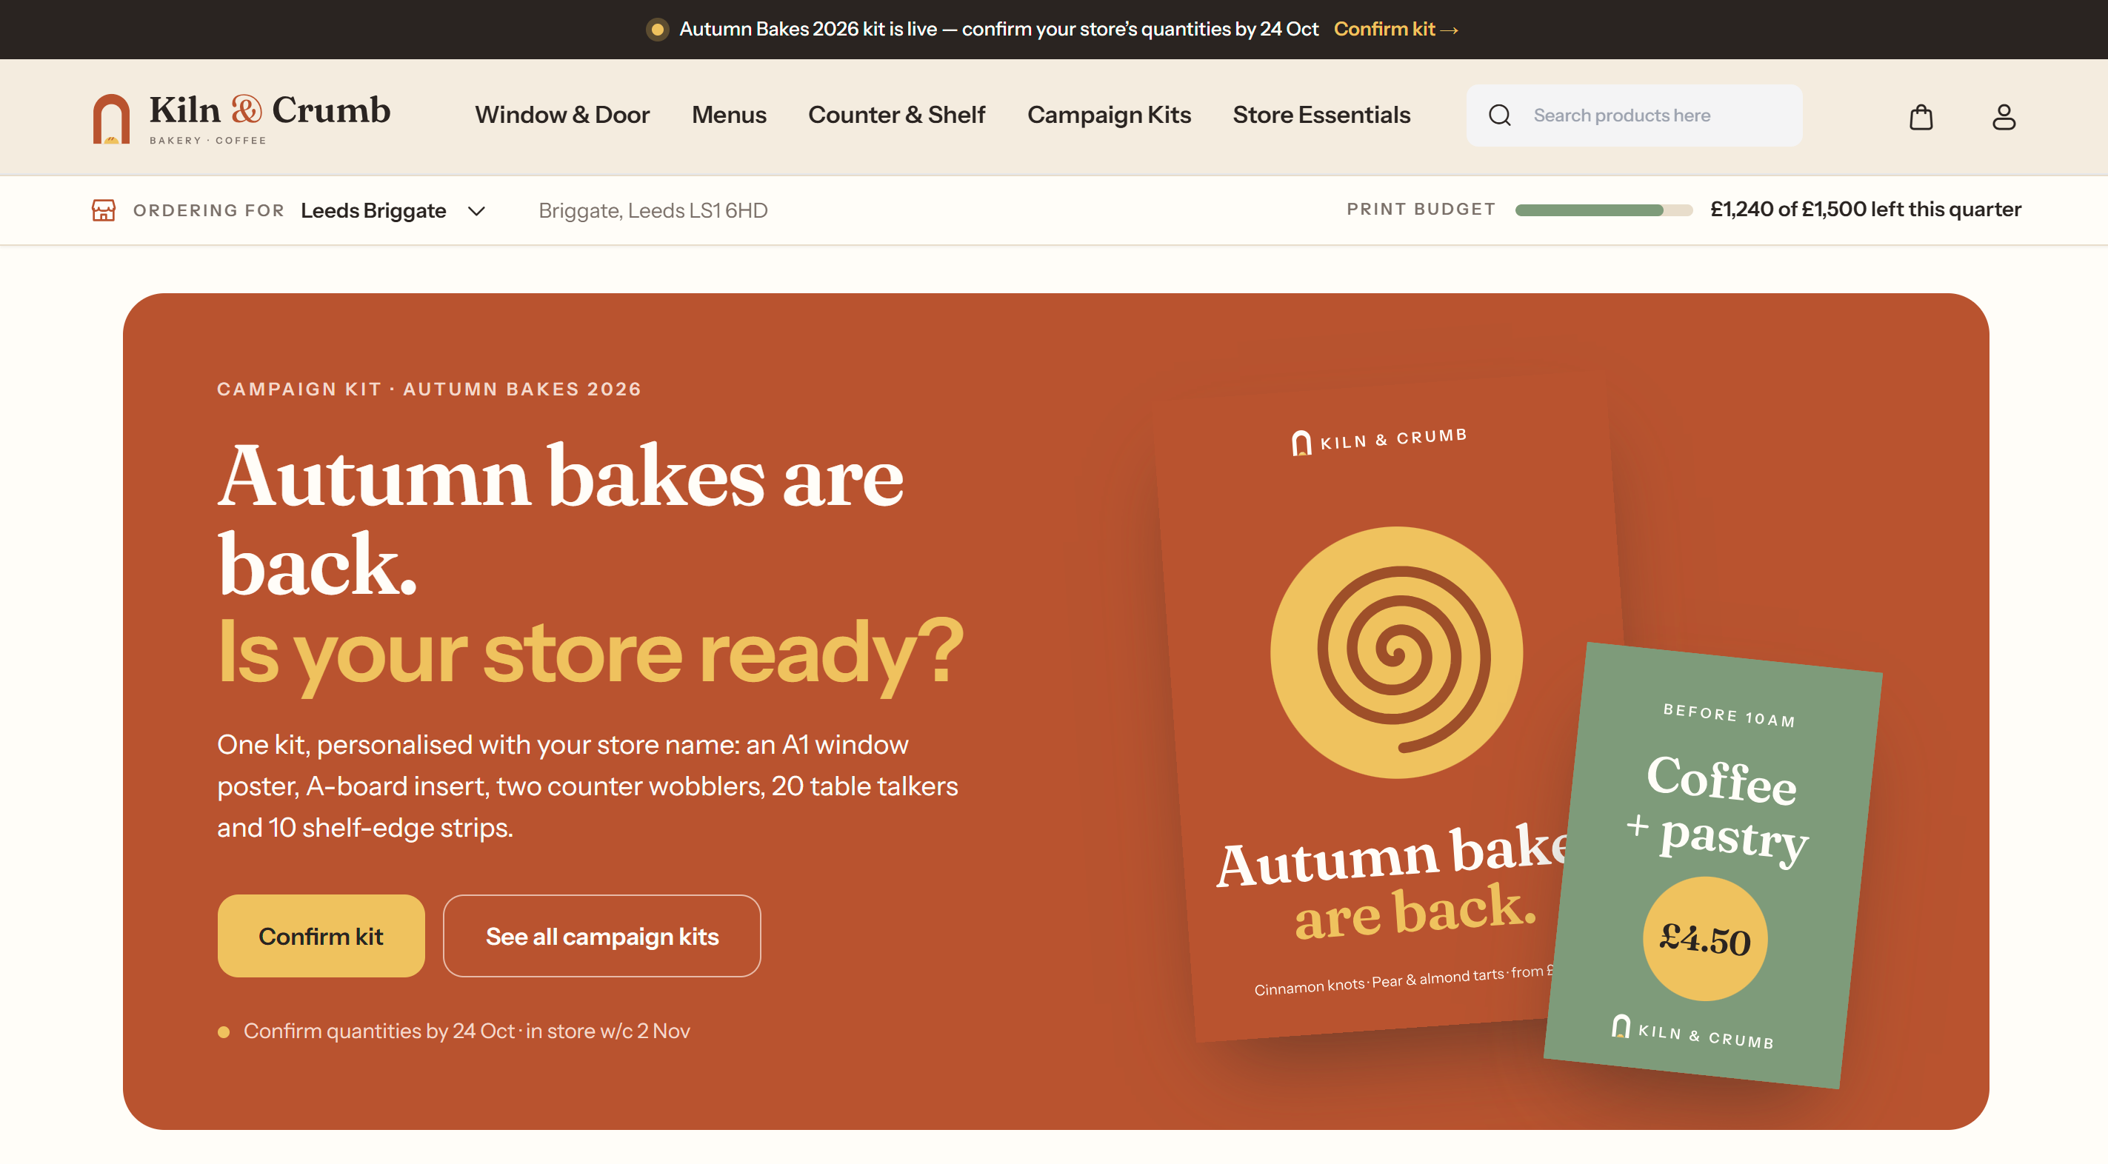
Task: Open the Campaign Kits menu
Action: 1109,115
